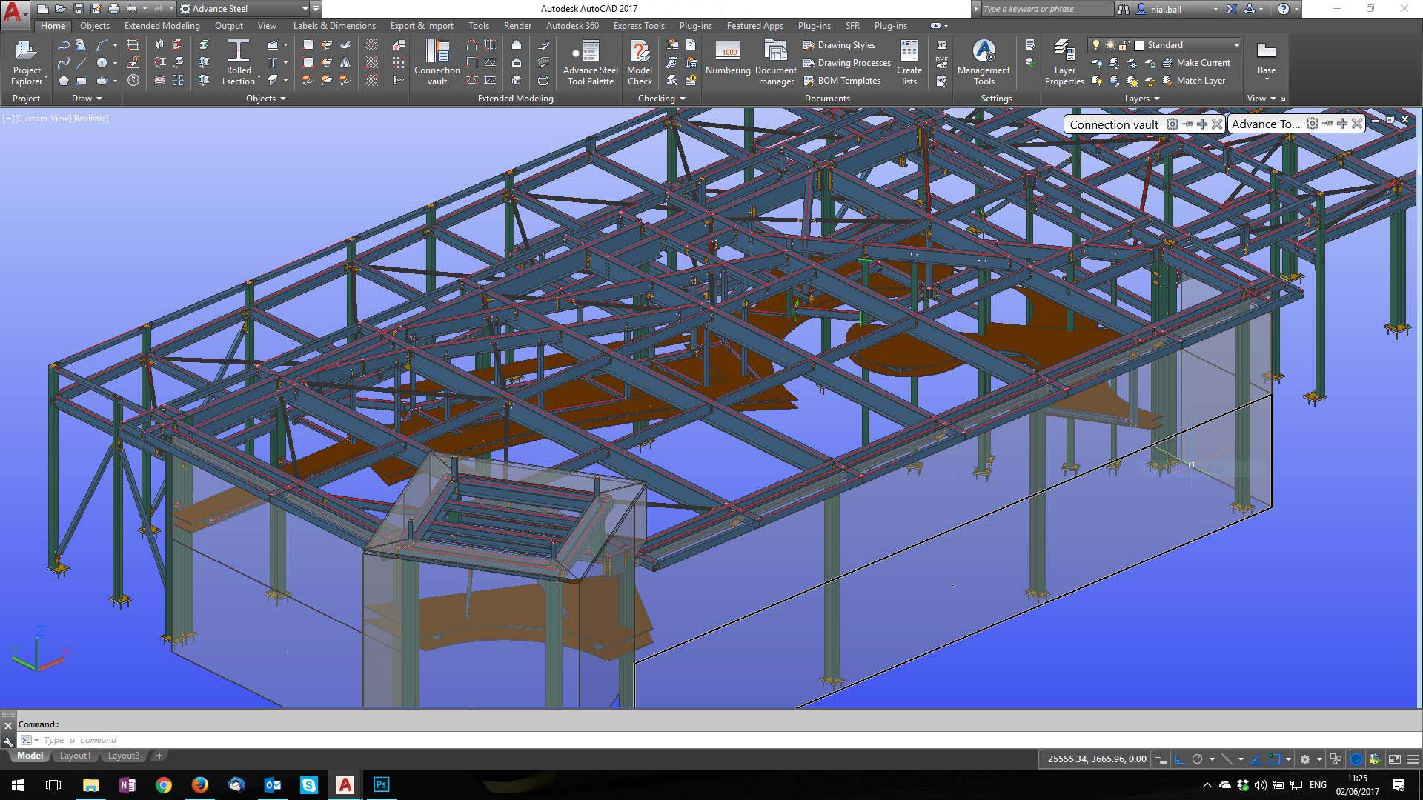The image size is (1423, 800).
Task: Click the Clean Screen icon in status bar
Action: pos(1395,759)
